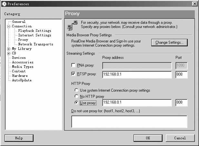Open the AutoUpdate category
This screenshot has width=199, height=146.
22,80
